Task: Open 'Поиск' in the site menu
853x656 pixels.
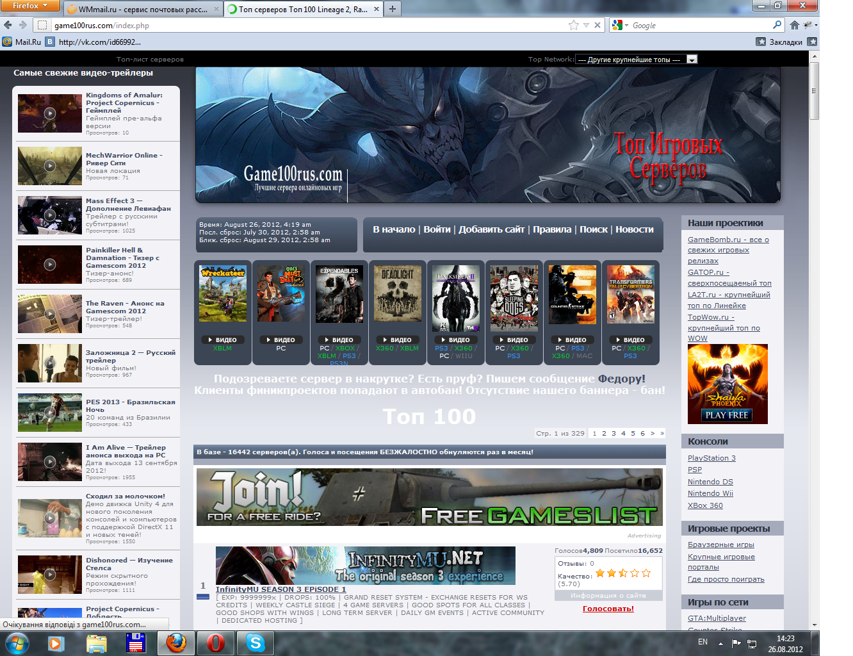Action: (x=593, y=229)
